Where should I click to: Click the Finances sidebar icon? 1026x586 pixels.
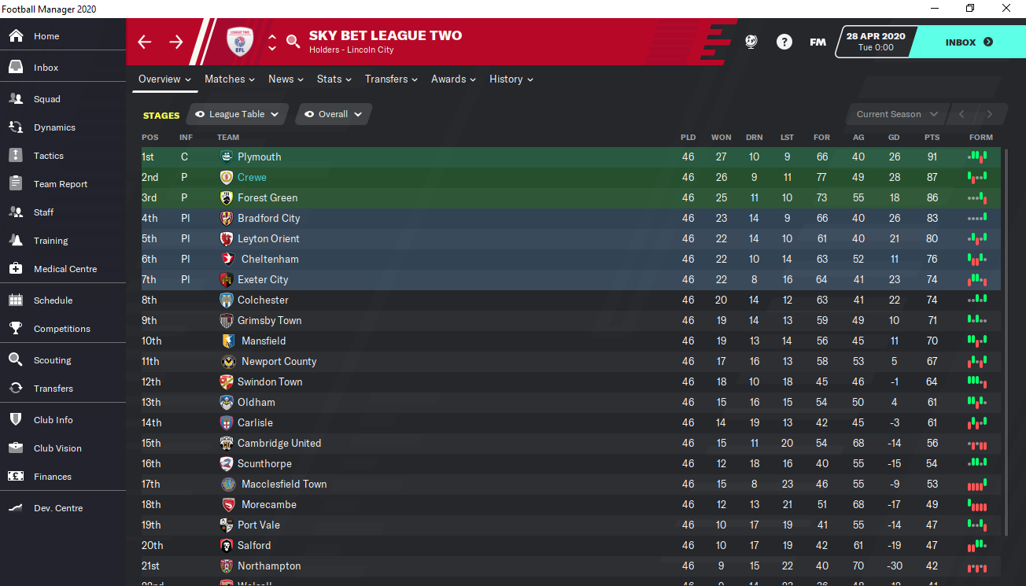tap(16, 477)
